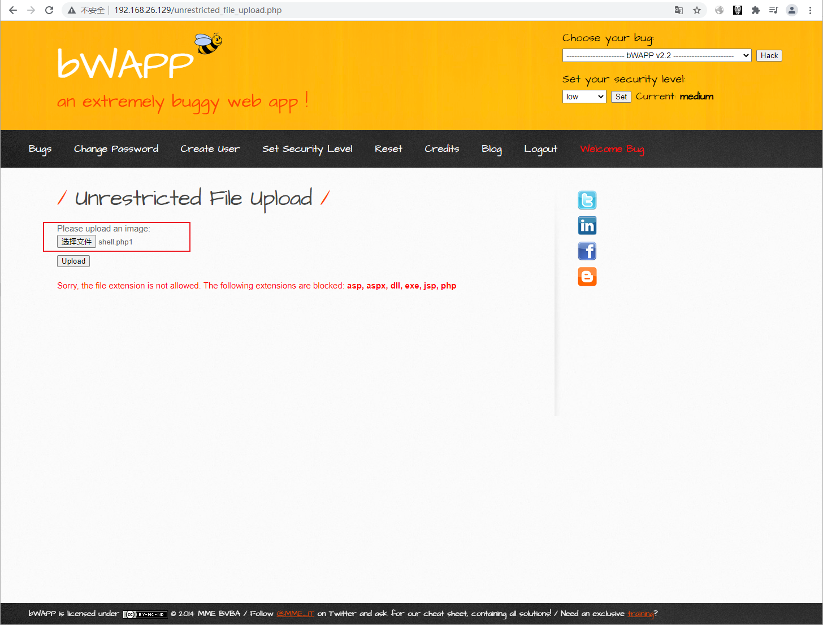Viewport: 823px width, 625px height.
Task: Click the Set security level button
Action: point(621,97)
